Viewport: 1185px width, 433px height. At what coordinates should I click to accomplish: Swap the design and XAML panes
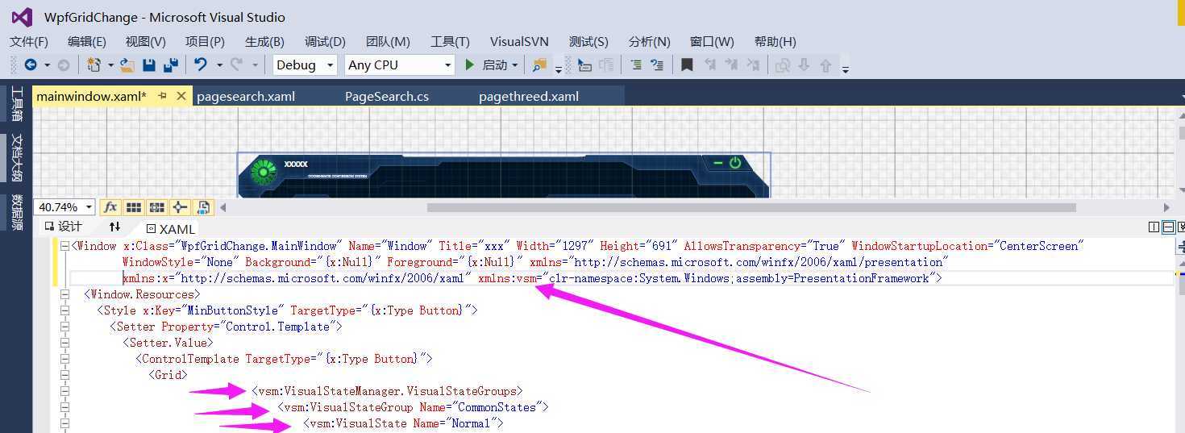point(114,227)
